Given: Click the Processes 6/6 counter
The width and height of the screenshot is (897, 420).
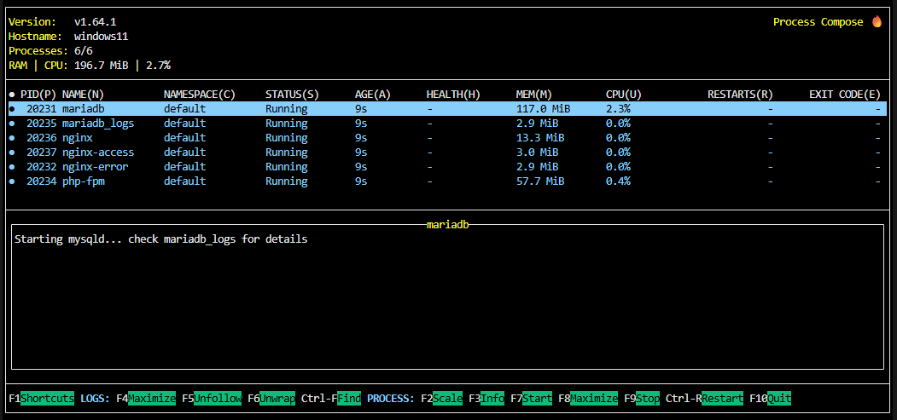Looking at the screenshot, I should [83, 51].
